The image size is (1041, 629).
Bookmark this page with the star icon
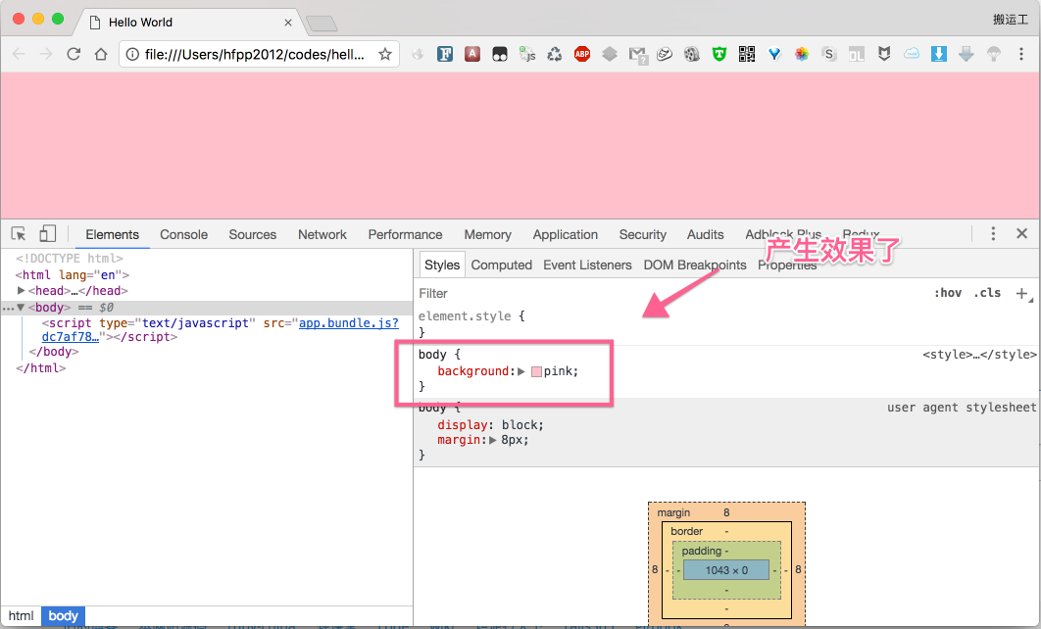(385, 54)
